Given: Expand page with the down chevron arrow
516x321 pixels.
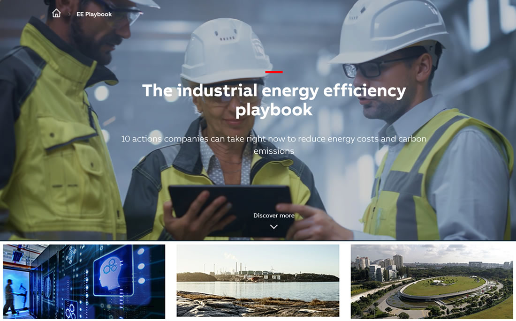Looking at the screenshot, I should coord(274,227).
